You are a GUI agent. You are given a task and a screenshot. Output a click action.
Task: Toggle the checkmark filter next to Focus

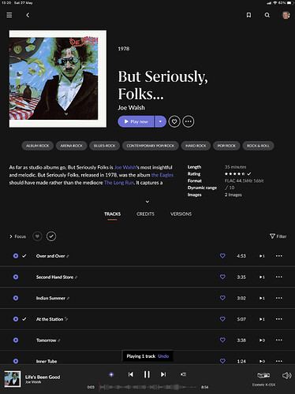coord(51,236)
